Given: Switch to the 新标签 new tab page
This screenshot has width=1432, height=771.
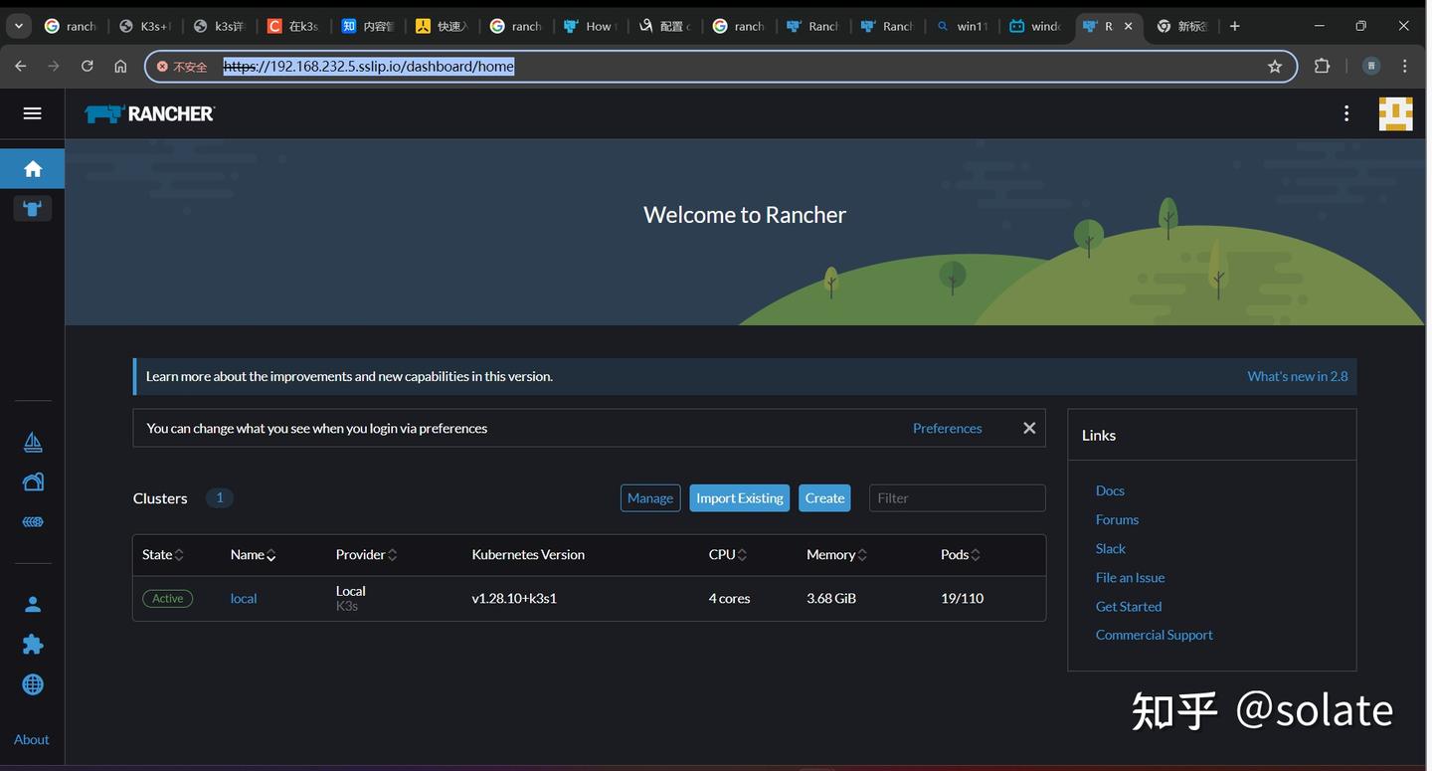Looking at the screenshot, I should [1183, 26].
